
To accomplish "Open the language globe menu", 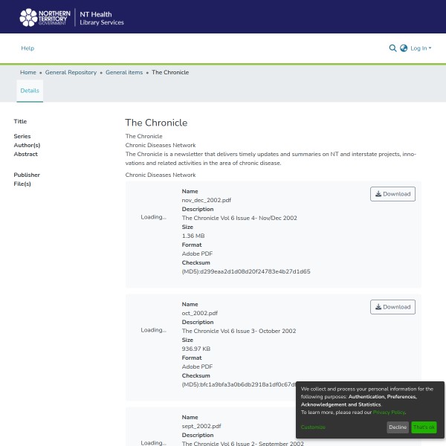I will 404,48.
